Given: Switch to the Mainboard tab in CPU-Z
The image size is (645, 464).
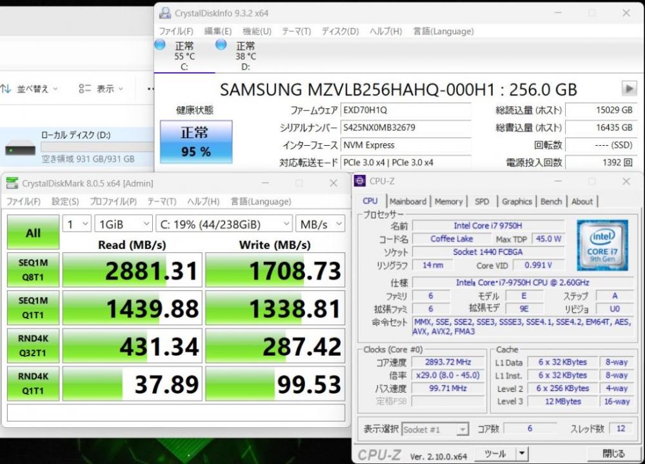Looking at the screenshot, I should [408, 201].
